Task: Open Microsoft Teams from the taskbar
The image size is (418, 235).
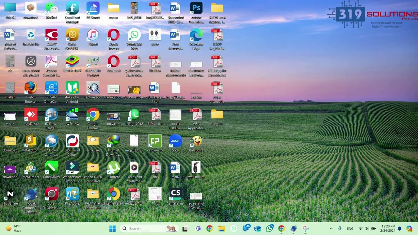Action: click(198, 228)
